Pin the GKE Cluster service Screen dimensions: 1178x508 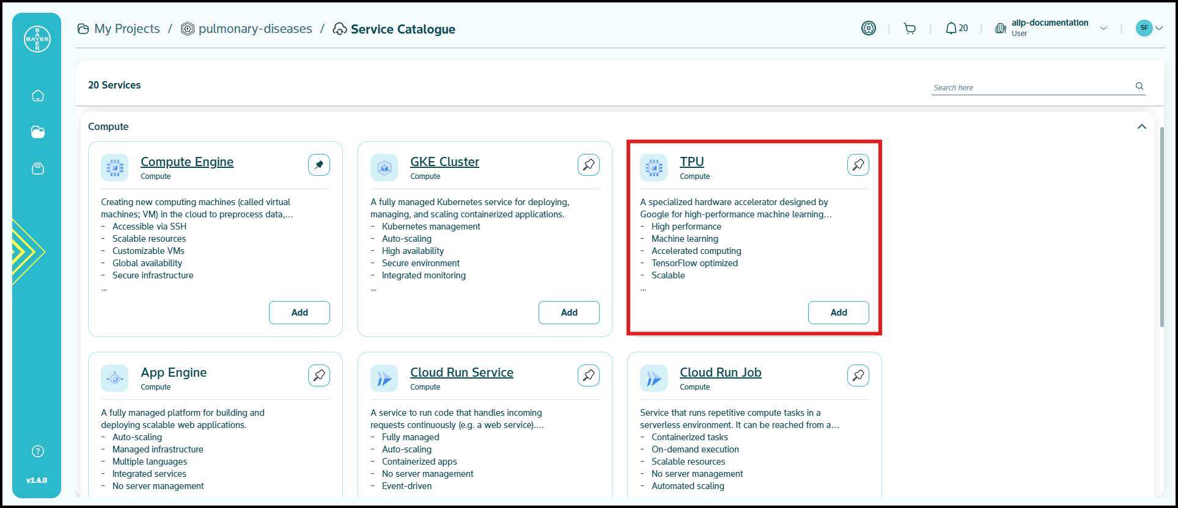(589, 165)
